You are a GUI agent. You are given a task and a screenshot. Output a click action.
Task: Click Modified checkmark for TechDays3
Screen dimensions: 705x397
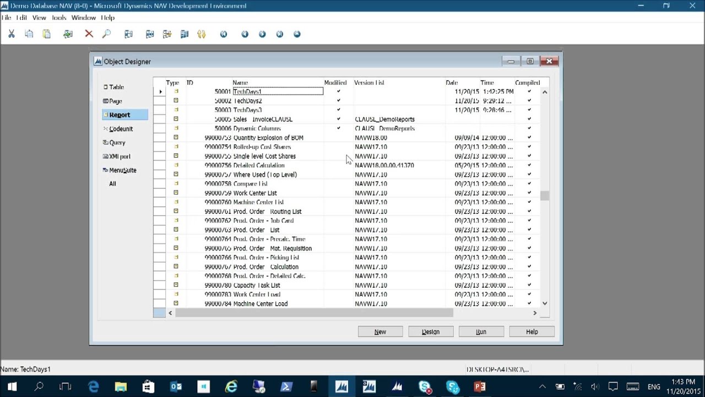pyautogui.click(x=339, y=110)
